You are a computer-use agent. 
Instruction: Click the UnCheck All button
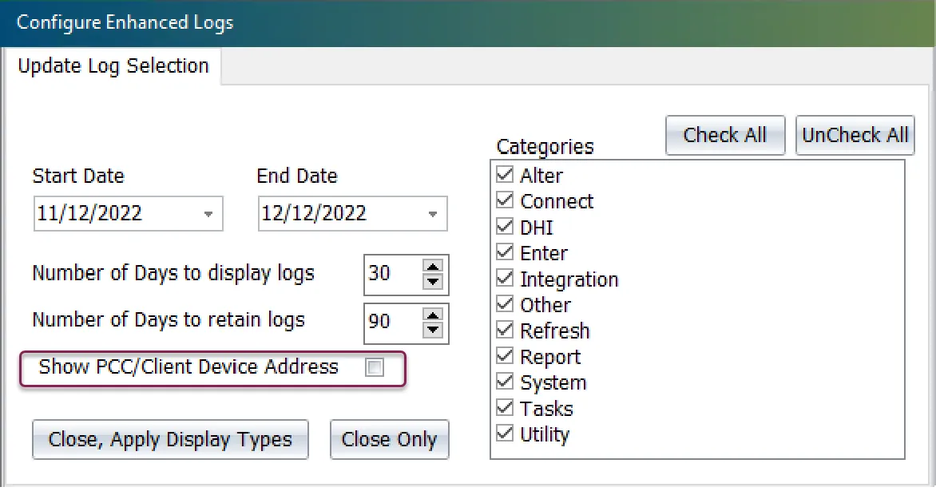click(855, 135)
